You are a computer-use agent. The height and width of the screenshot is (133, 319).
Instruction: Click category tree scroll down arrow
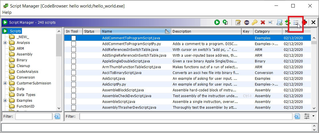59,108
